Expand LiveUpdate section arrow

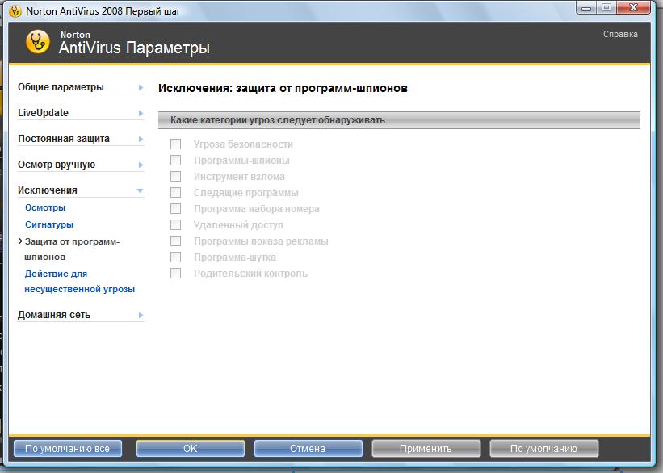(141, 113)
